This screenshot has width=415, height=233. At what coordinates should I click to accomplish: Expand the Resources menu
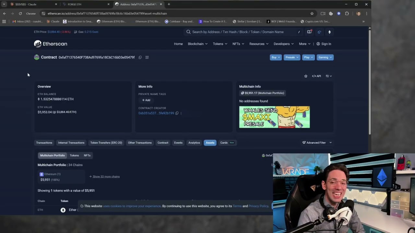click(x=259, y=44)
